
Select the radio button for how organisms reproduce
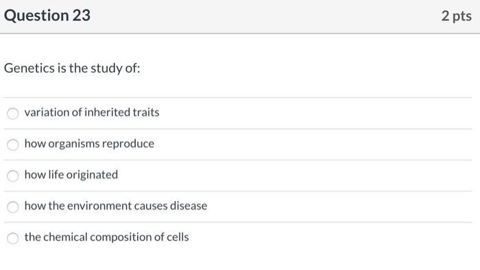tap(13, 145)
